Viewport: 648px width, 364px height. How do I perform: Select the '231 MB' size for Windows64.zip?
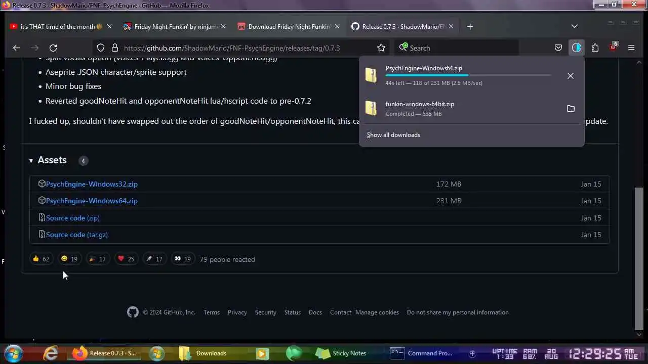pyautogui.click(x=449, y=201)
